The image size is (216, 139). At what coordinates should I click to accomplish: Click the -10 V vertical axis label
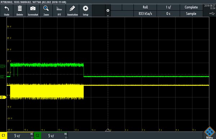click(9, 118)
